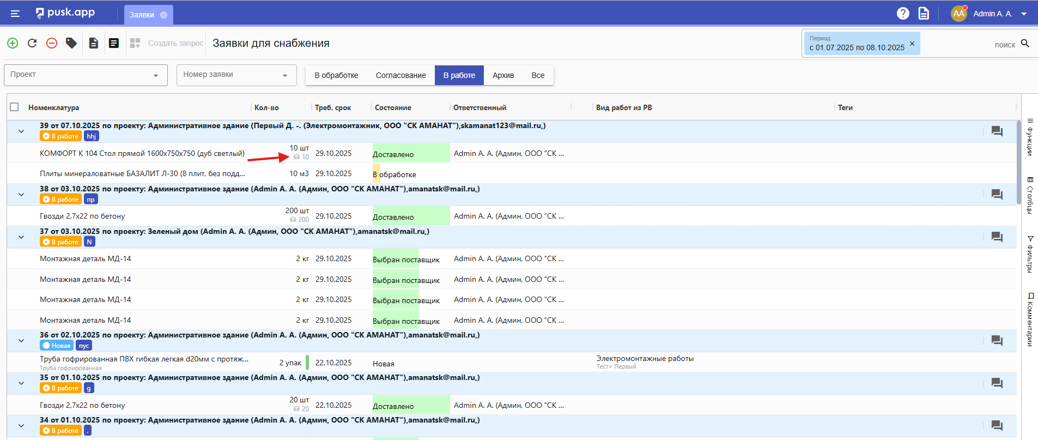
Task: Toggle the select-all checkbox in header
Action: pyautogui.click(x=15, y=107)
